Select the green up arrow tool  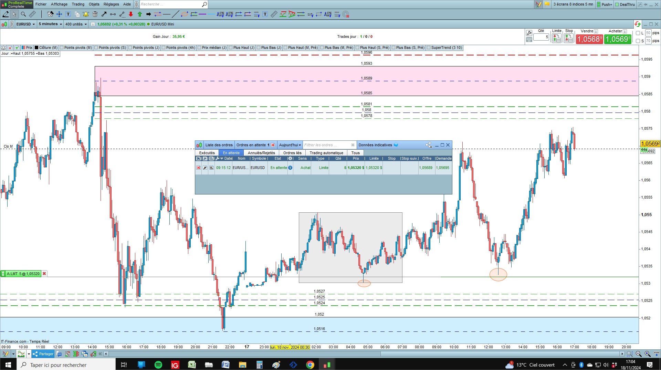pyautogui.click(x=140, y=14)
